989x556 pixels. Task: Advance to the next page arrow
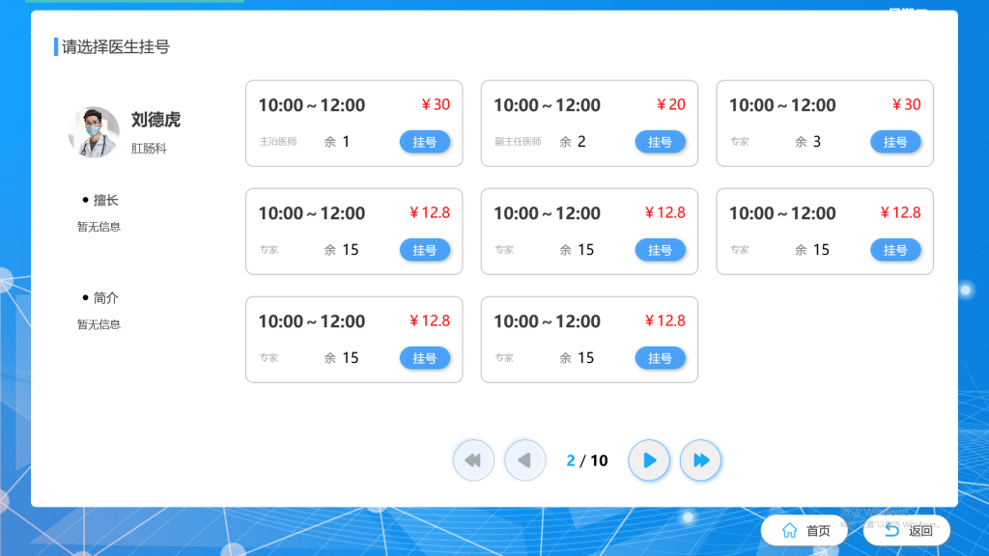pos(648,460)
